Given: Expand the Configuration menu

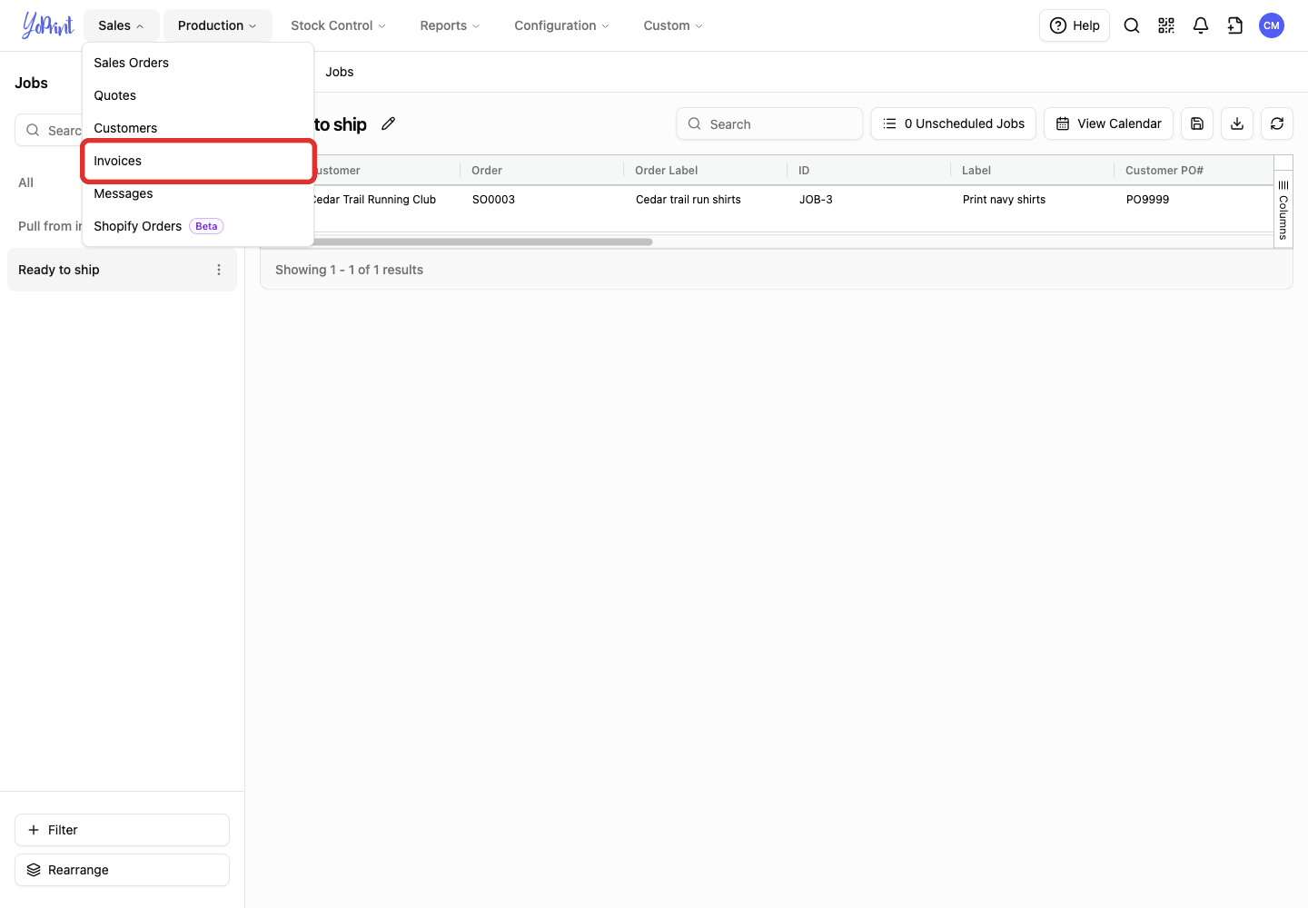Looking at the screenshot, I should click(x=561, y=25).
